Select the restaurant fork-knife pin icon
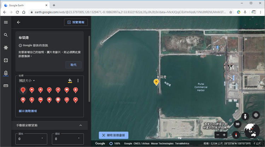Screen dimensions: 265x147 coord(58,90)
